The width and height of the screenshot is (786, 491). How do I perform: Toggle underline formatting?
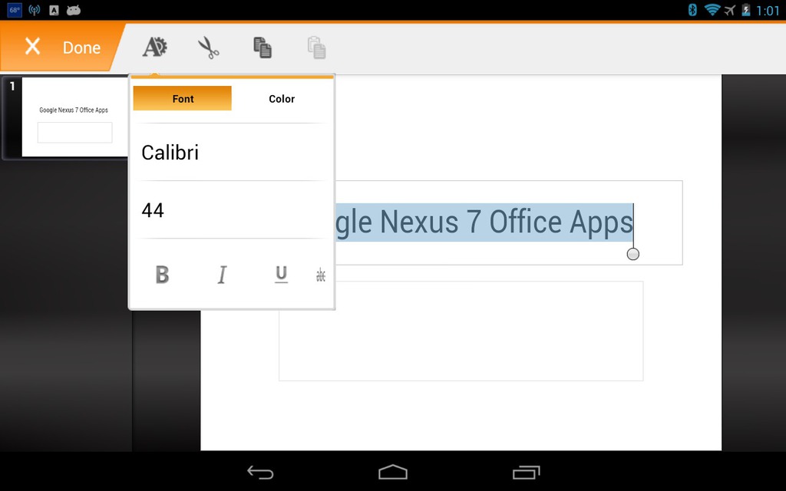point(281,275)
